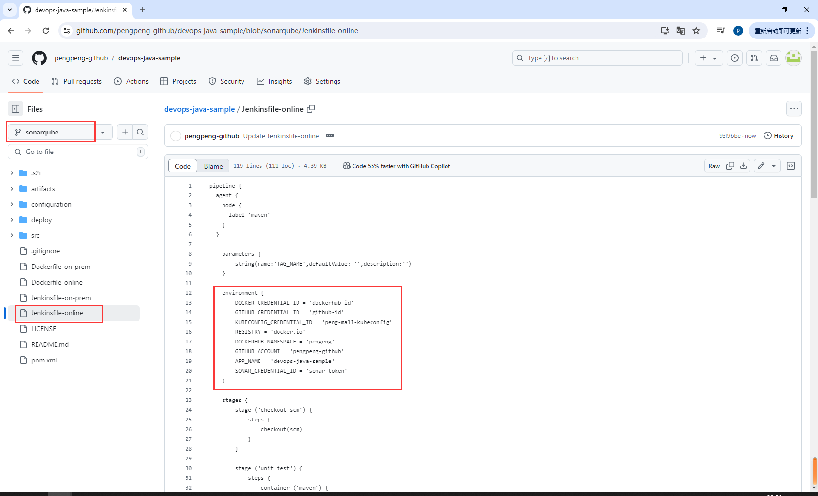Viewport: 818px width, 496px height.
Task: Open the Security tab
Action: coord(226,81)
